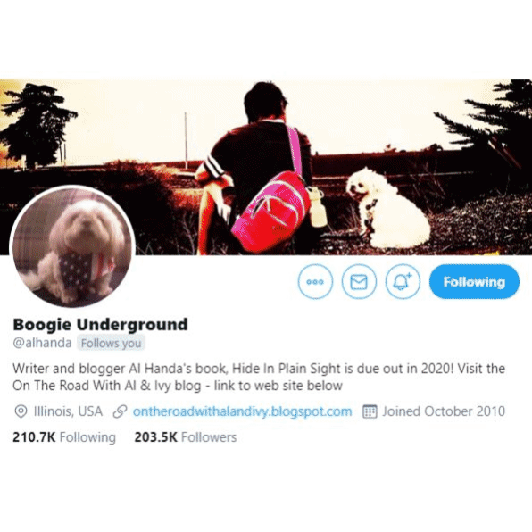Open the circular dog profile avatar
This screenshot has height=532, width=532.
[x=72, y=246]
